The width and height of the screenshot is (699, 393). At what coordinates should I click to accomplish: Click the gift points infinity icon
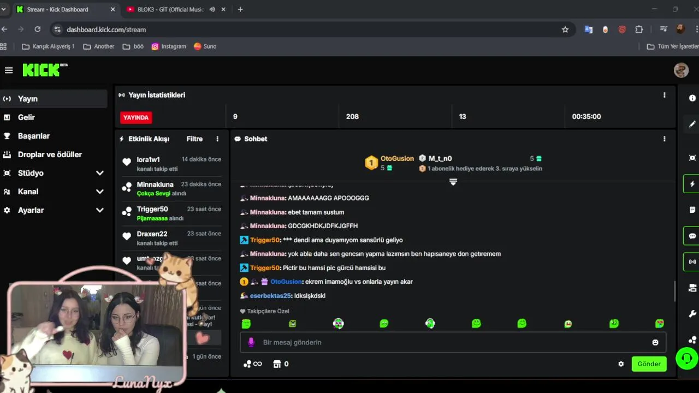click(252, 364)
